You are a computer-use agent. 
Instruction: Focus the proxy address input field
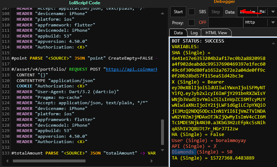pyautogui.click(x=226, y=22)
